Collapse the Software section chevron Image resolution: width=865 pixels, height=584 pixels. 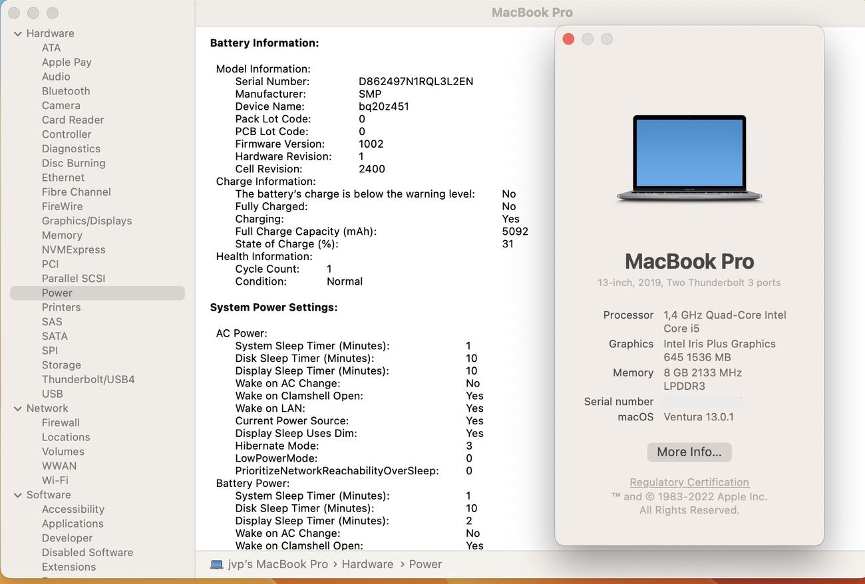[x=17, y=495]
